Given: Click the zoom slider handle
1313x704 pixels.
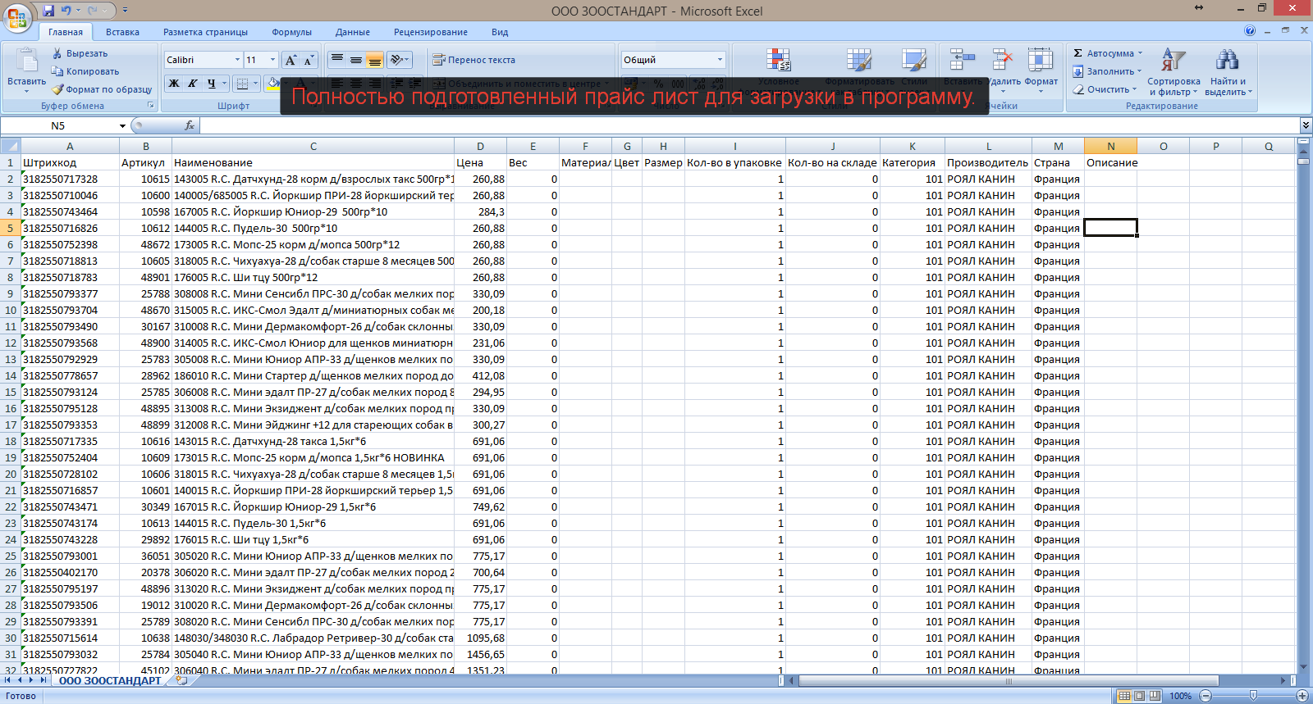Looking at the screenshot, I should click(x=1253, y=696).
